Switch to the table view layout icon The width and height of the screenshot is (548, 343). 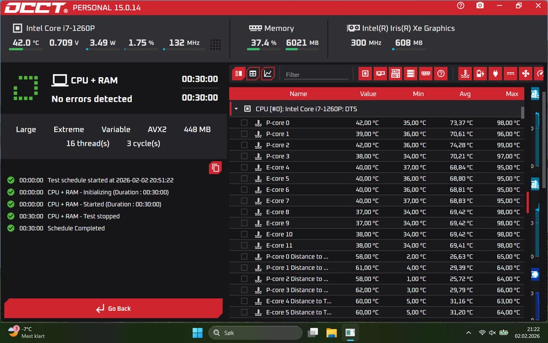pyautogui.click(x=253, y=74)
